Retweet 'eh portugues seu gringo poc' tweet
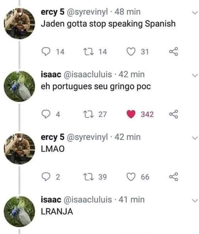The height and width of the screenshot is (234, 199). coord(89,114)
